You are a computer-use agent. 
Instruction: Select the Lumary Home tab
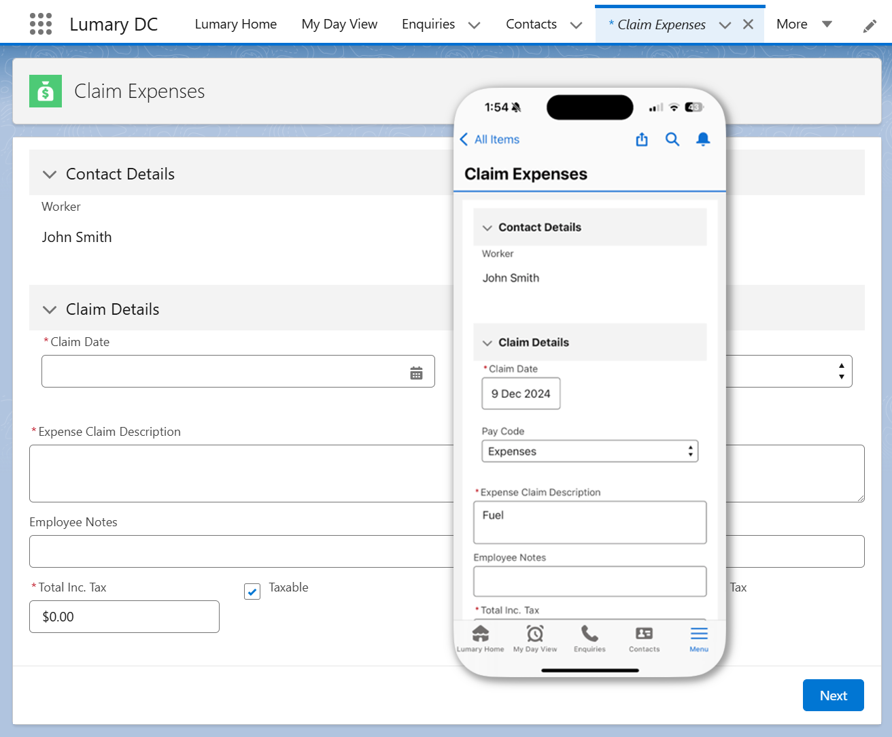(x=235, y=24)
